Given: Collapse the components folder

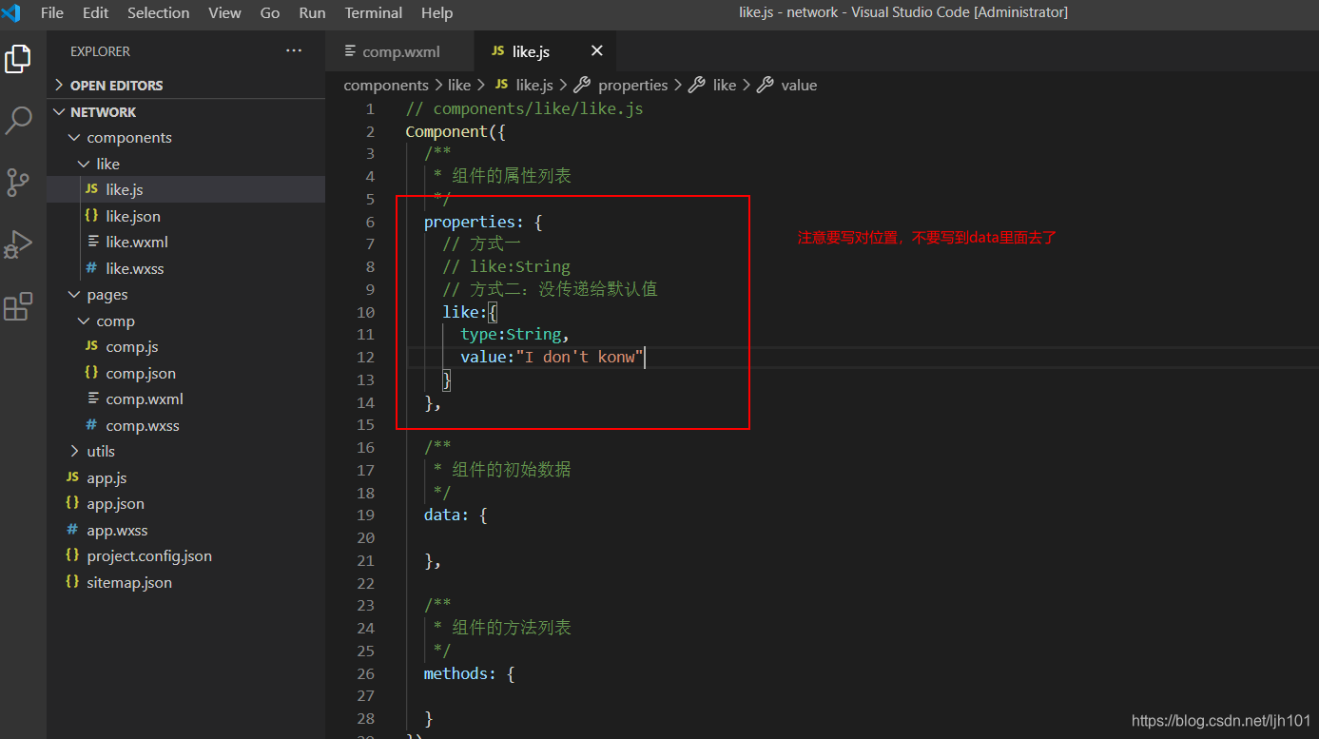Looking at the screenshot, I should pos(74,137).
